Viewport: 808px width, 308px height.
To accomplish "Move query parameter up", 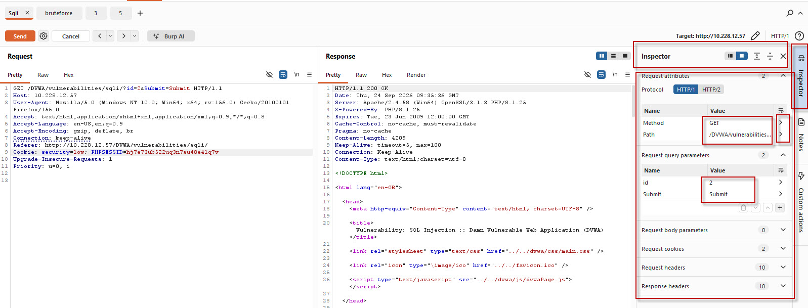I will tap(768, 207).
